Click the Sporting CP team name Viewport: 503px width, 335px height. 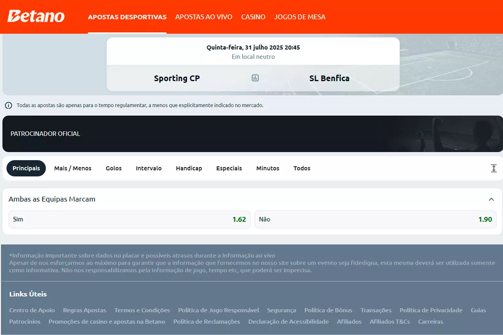click(x=177, y=79)
